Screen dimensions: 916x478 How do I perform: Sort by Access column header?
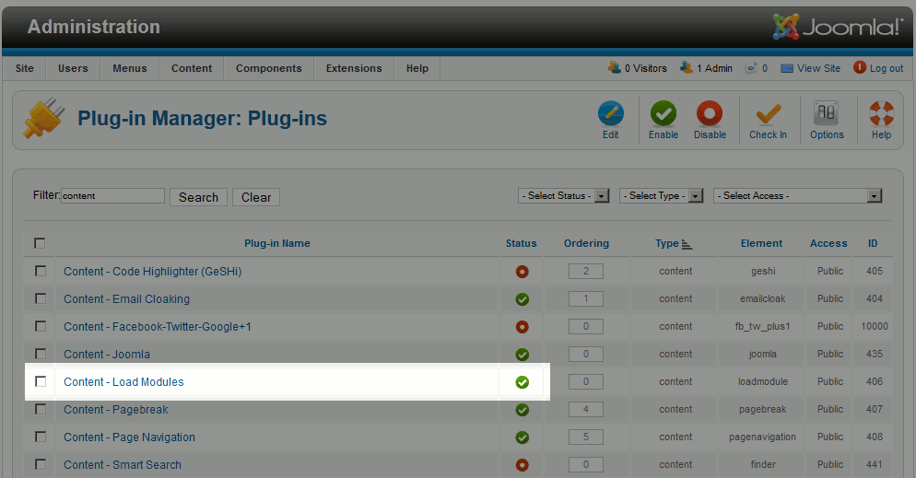pos(828,243)
